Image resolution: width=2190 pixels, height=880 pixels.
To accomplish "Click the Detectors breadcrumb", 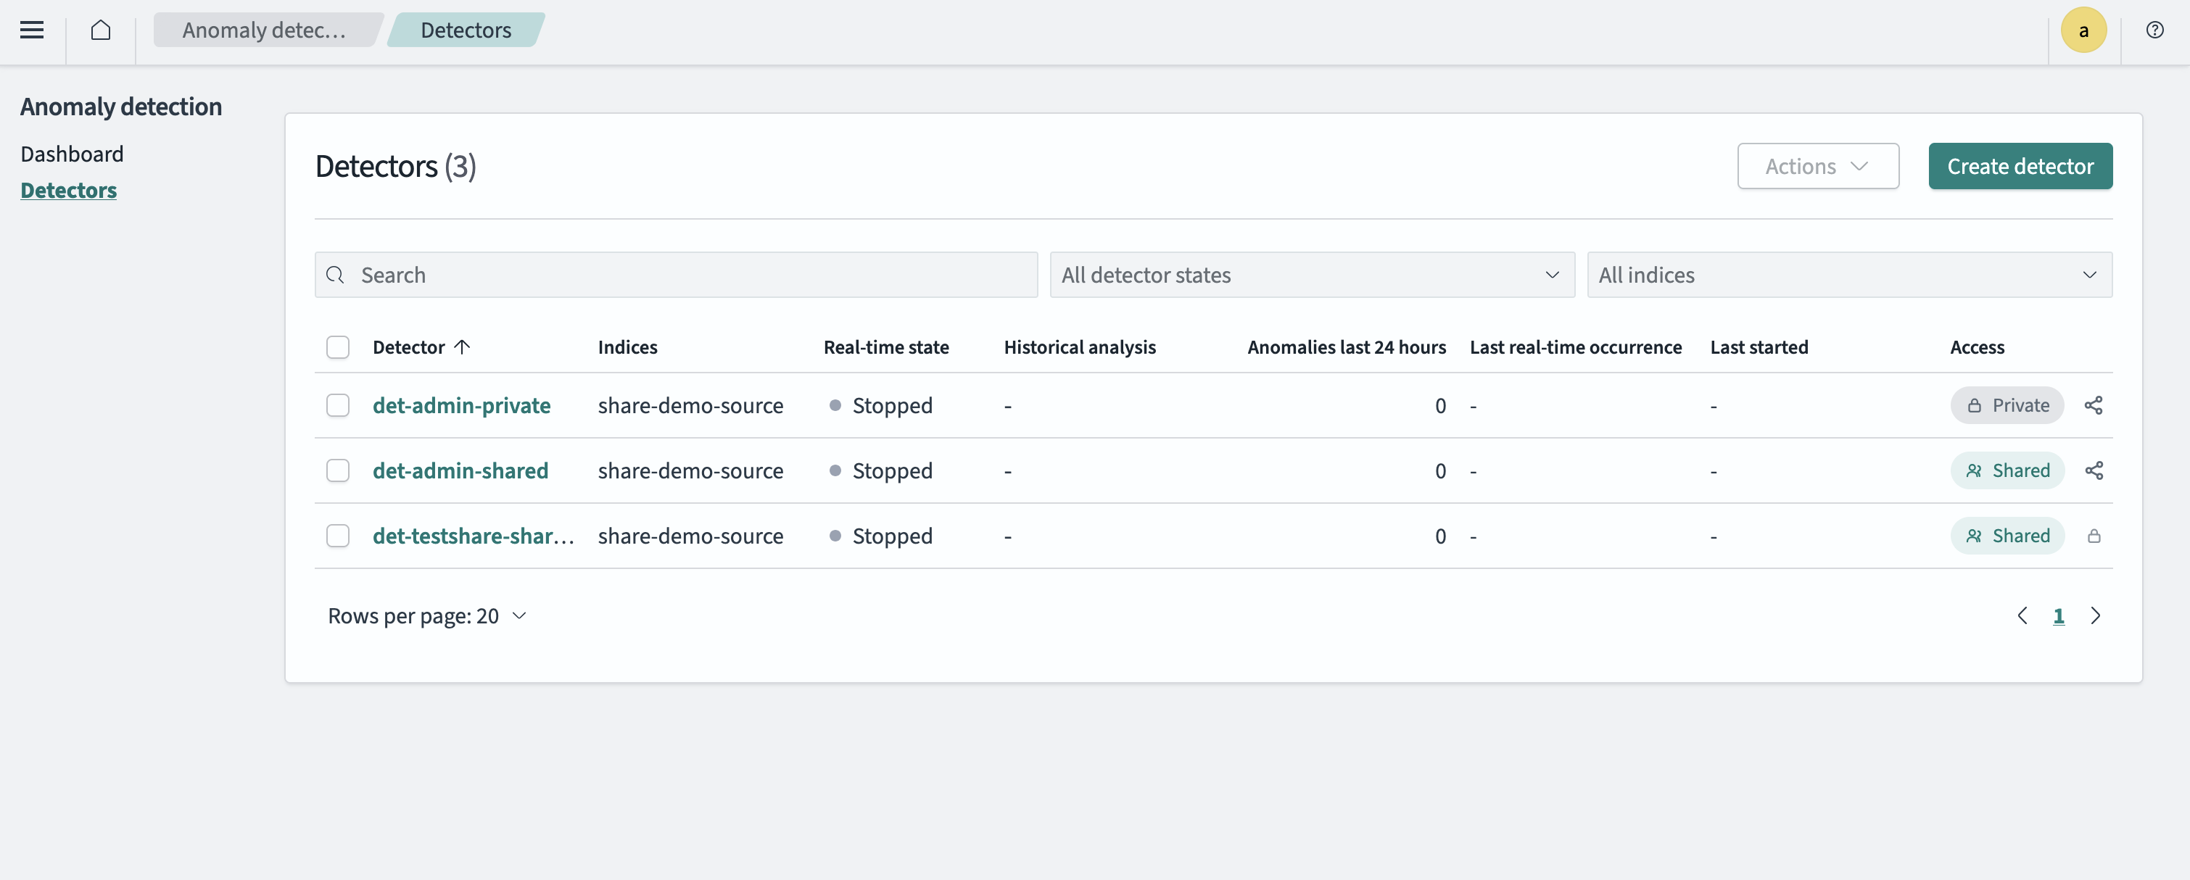I will coord(466,30).
